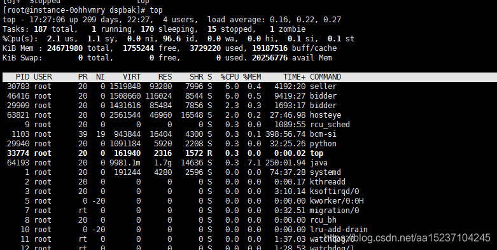Click the bcm-si command name

[x=323, y=134]
